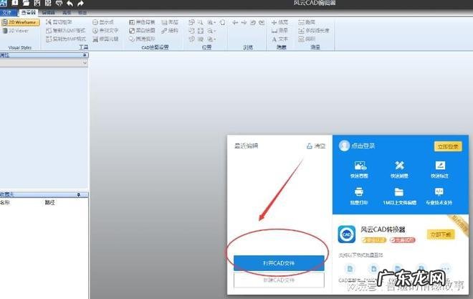473x299 pixels.
Task: Click the open folder icon in quick access toolbar
Action: [x=26, y=4]
